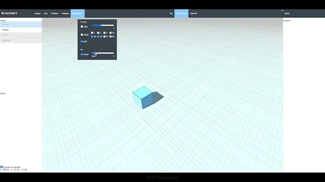The height and width of the screenshot is (182, 325).
Task: Uncheck the show grid checkbox
Action: (x=82, y=55)
